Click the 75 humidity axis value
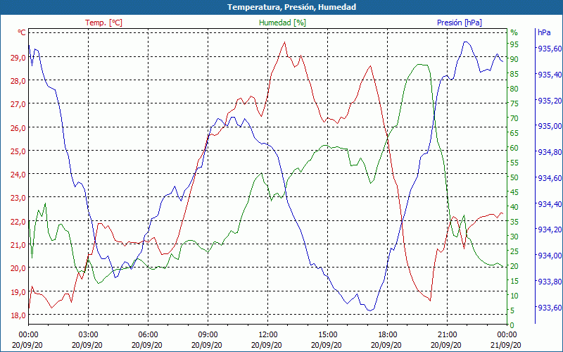 (x=514, y=103)
